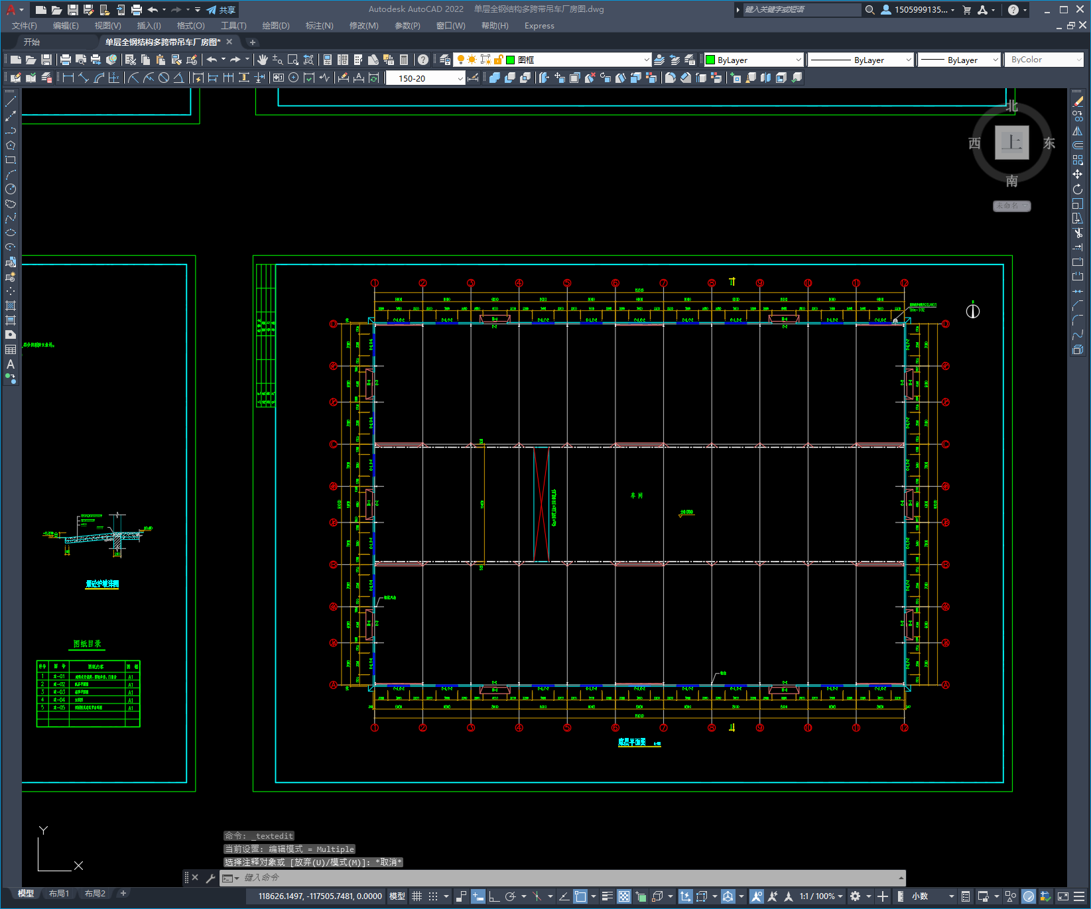Toggle lineweight display in status bar

pos(607,896)
